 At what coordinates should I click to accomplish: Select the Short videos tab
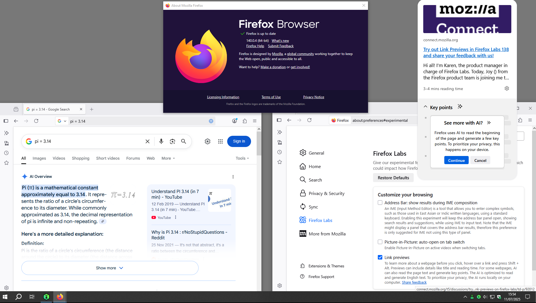coord(108,158)
